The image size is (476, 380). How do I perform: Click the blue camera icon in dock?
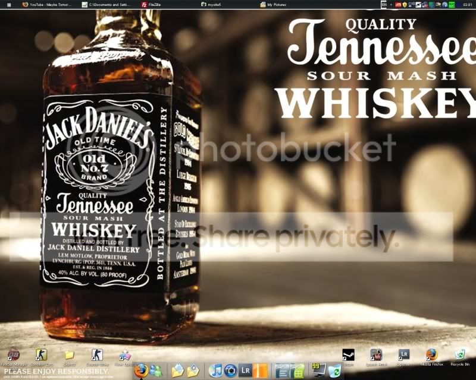tap(231, 371)
